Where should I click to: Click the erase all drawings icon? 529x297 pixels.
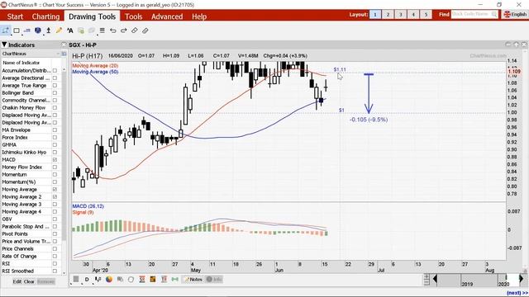145,31
